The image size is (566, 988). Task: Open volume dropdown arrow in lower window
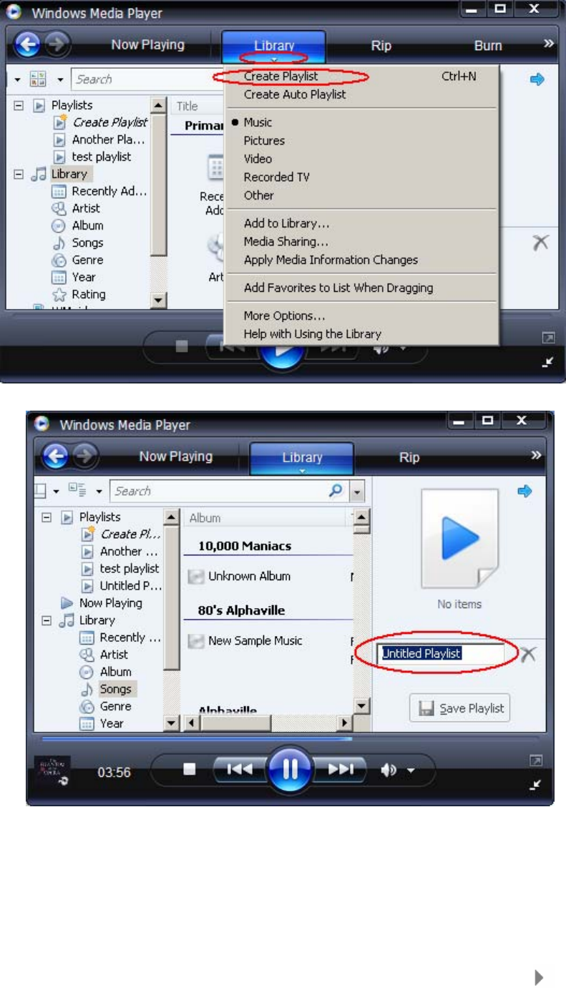pos(411,771)
